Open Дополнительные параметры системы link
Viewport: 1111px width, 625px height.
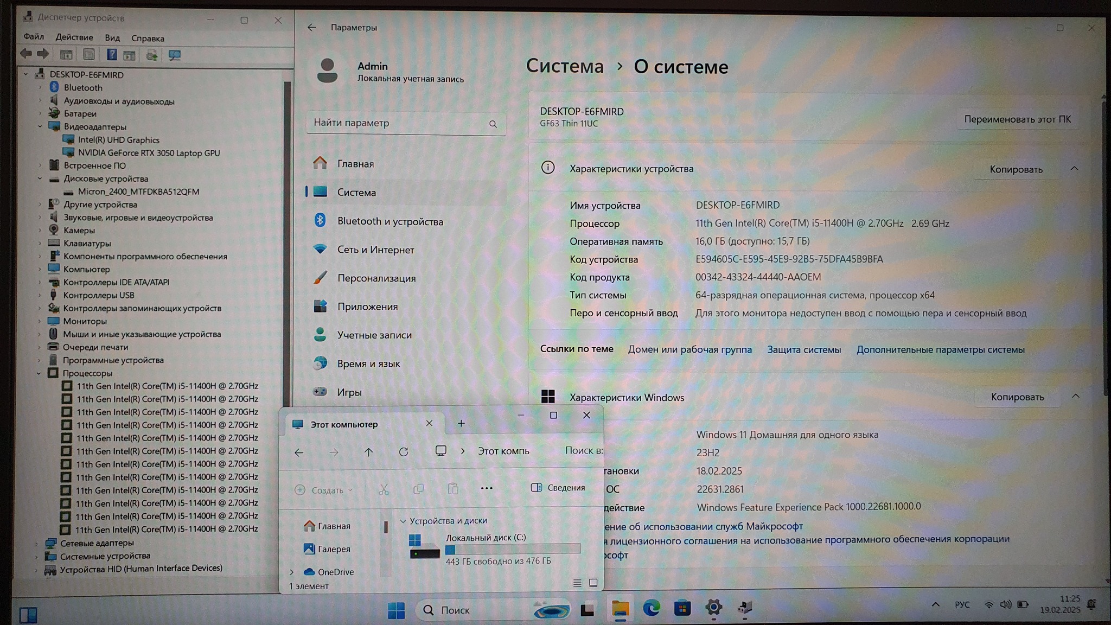click(x=940, y=350)
